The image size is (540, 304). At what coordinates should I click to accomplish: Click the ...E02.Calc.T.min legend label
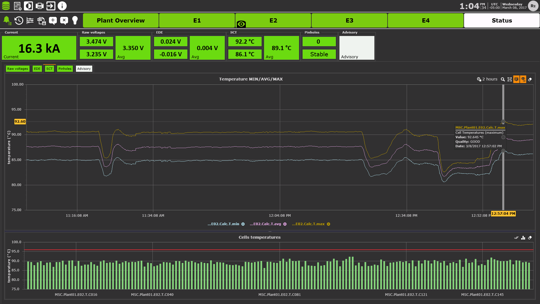point(223,224)
